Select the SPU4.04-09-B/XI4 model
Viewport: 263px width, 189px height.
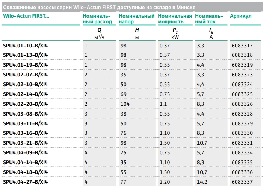tap(25, 153)
